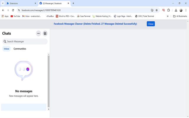Screen dimensions: 189x118
Task: Switch to the Inbox tab
Action: (6, 49)
